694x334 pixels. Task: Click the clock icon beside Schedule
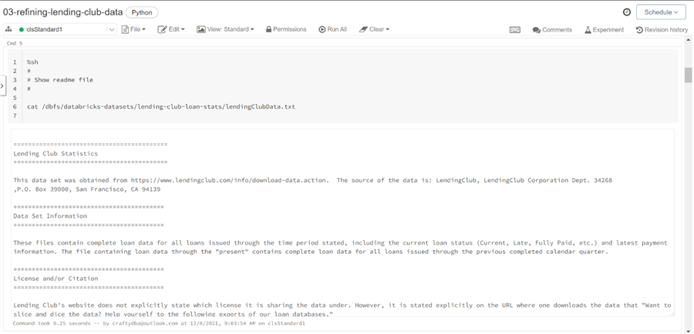pos(627,12)
